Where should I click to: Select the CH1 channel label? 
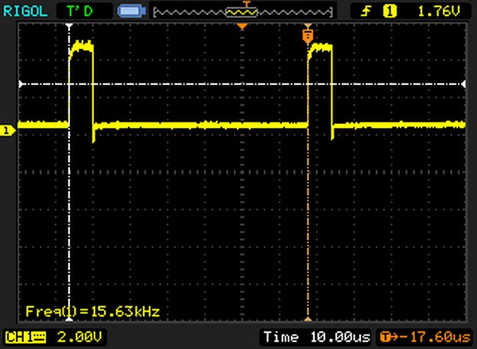tap(23, 337)
